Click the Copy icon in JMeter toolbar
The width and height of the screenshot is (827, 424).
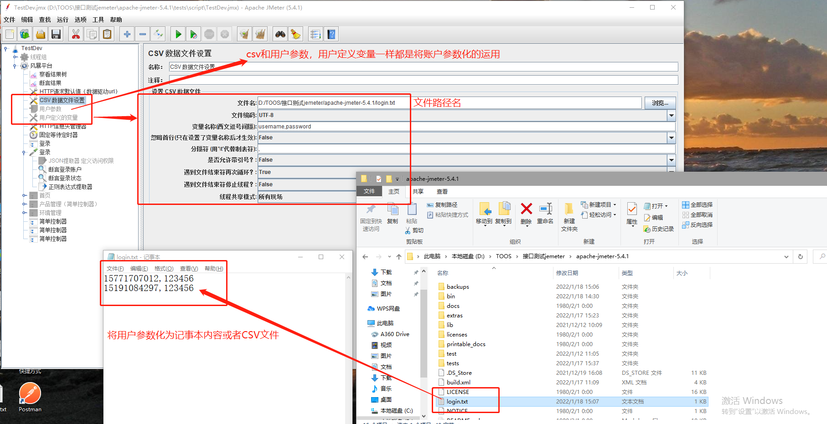(x=92, y=34)
